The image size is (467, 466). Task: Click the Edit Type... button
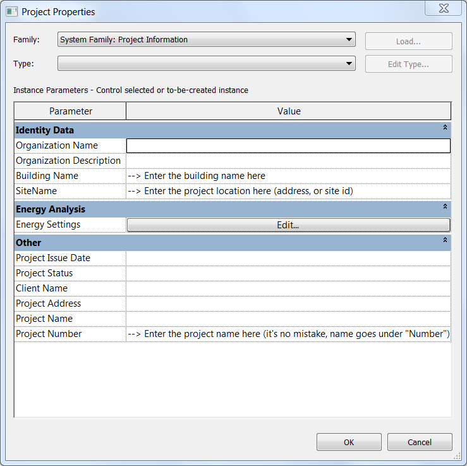coord(409,64)
